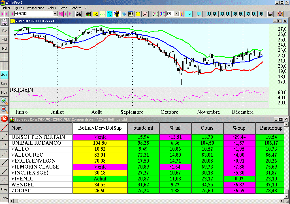Click the Cours column header
The height and width of the screenshot is (204, 290).
point(207,128)
